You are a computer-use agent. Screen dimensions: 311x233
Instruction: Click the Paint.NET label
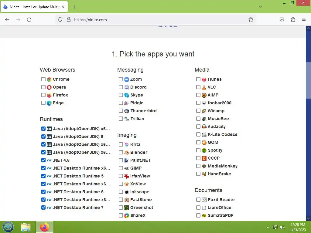tap(140, 160)
